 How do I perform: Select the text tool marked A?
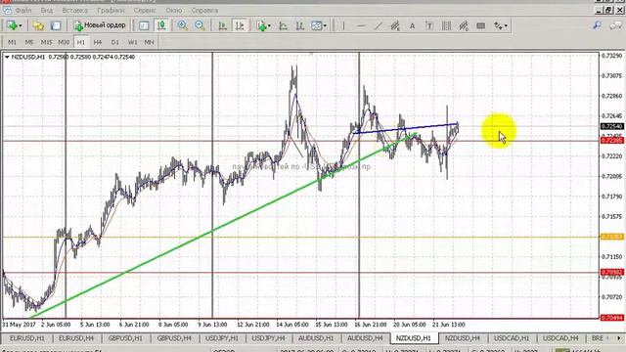coord(412,26)
